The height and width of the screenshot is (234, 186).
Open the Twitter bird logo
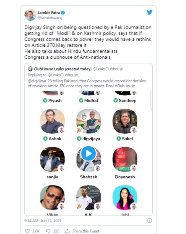(x=150, y=12)
